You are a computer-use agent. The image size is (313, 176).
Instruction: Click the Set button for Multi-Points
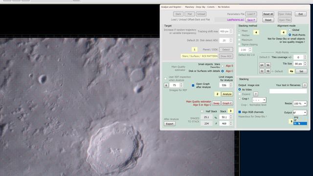coord(301,71)
